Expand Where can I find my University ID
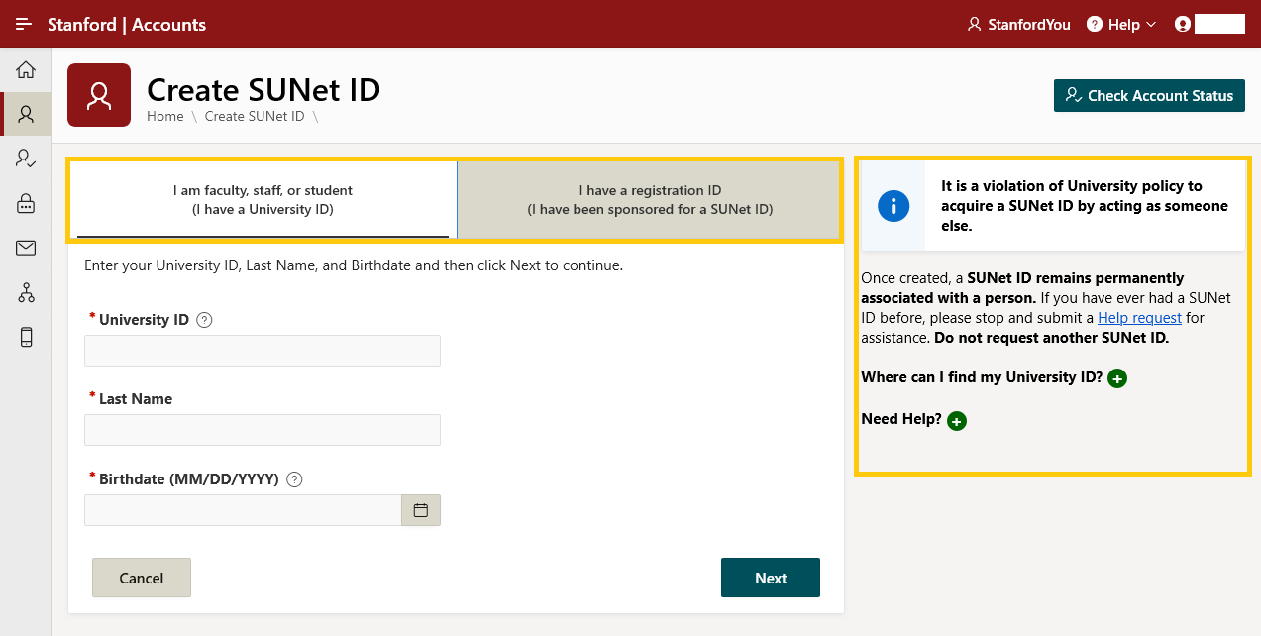Screen dimensions: 1261x636 pyautogui.click(x=1117, y=378)
